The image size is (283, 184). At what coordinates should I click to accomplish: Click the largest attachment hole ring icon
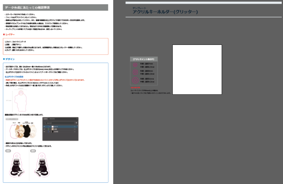tap(135, 80)
